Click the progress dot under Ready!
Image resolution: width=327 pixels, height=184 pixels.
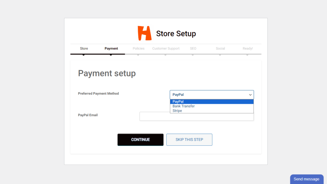[x=247, y=55]
